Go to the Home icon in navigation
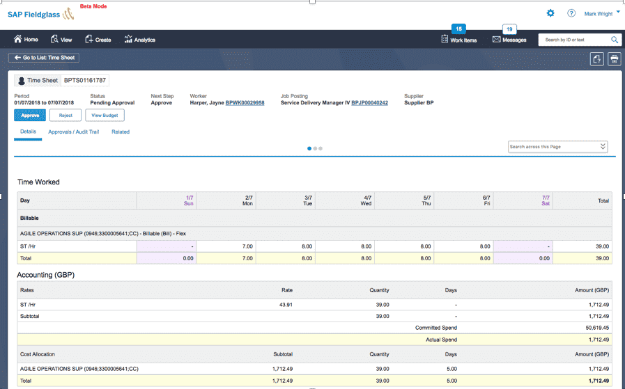The image size is (625, 389). point(18,39)
